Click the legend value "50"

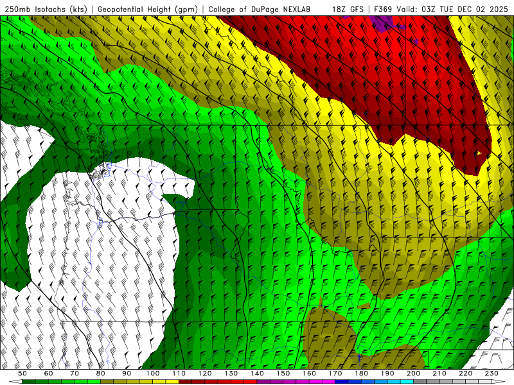pyautogui.click(x=22, y=373)
